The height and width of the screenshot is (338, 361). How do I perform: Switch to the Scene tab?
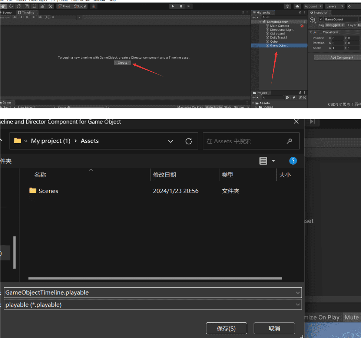point(6,13)
